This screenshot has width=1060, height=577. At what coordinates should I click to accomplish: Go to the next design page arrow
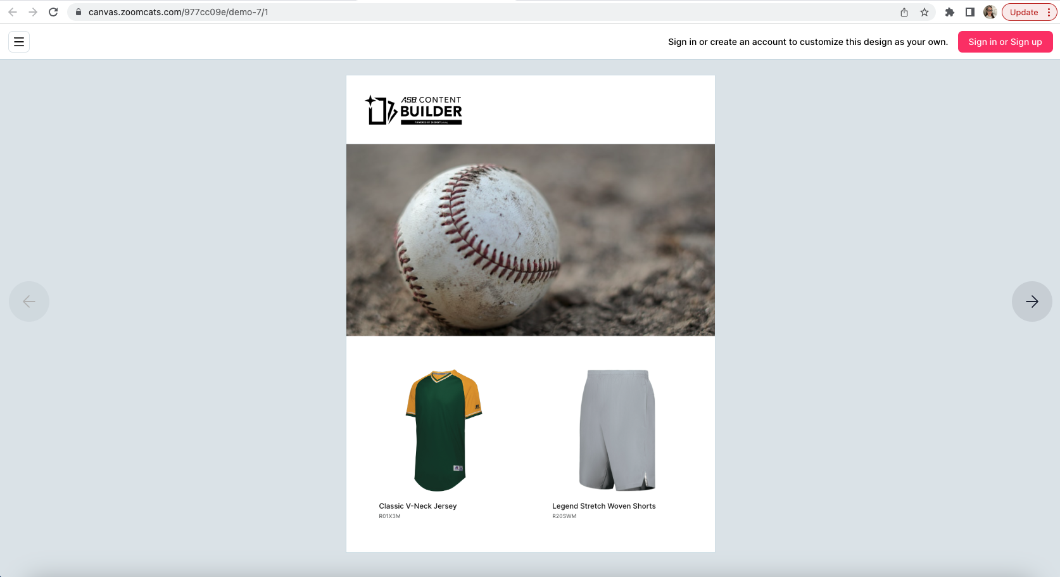click(x=1032, y=301)
